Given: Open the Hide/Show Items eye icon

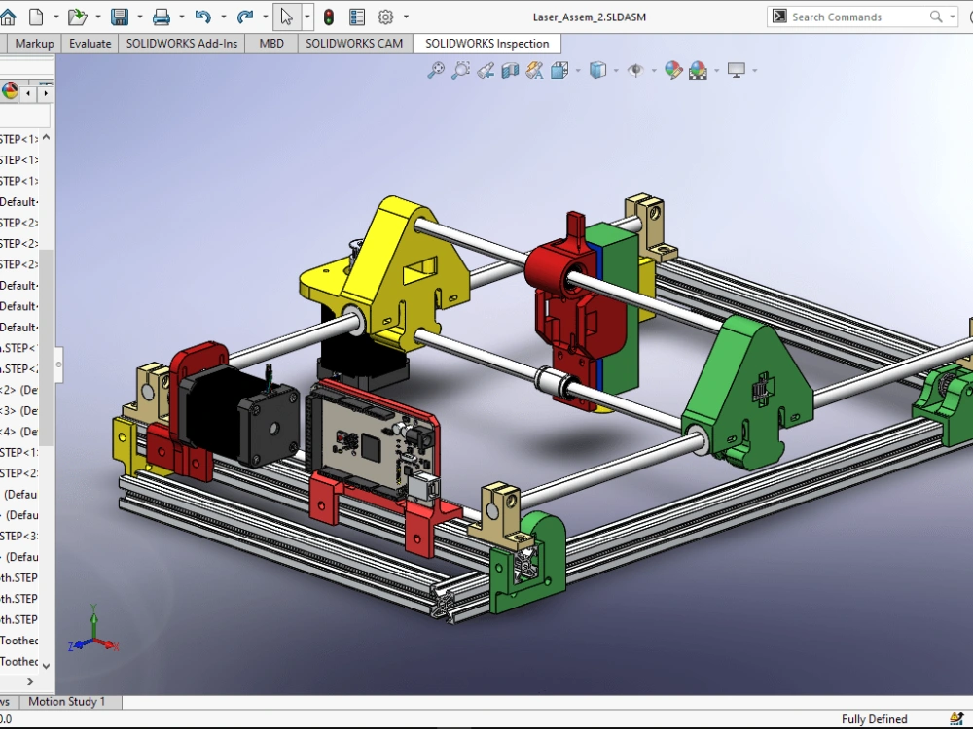Looking at the screenshot, I should pos(635,70).
